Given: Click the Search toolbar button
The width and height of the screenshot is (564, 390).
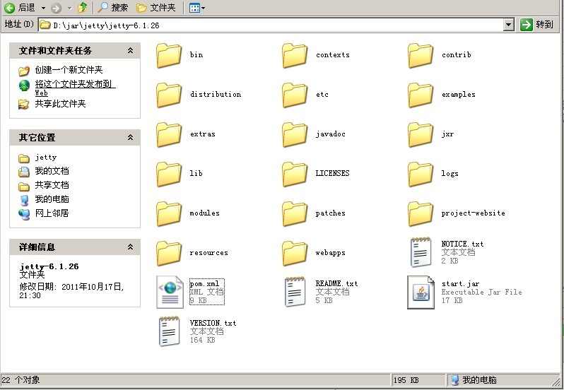Looking at the screenshot, I should pos(113,8).
